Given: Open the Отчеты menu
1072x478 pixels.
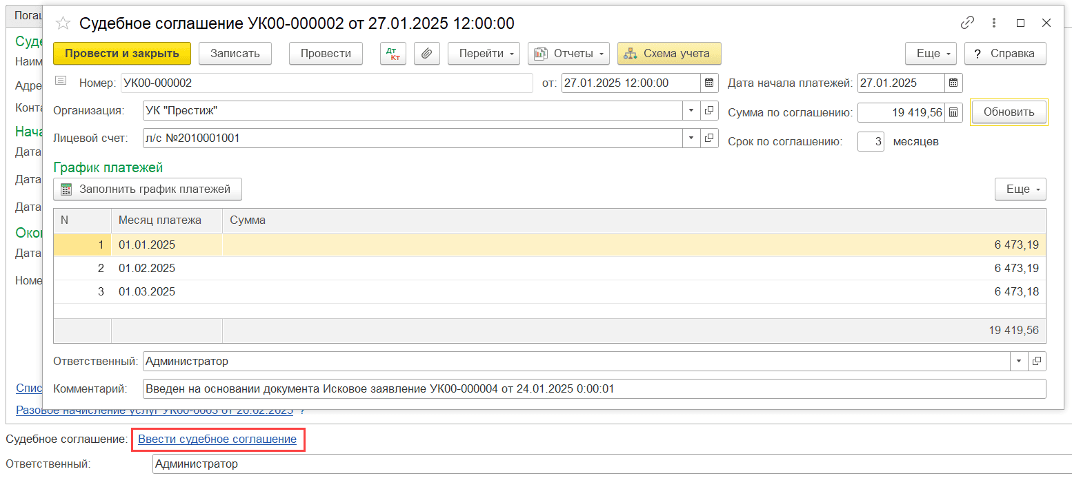Looking at the screenshot, I should 568,54.
